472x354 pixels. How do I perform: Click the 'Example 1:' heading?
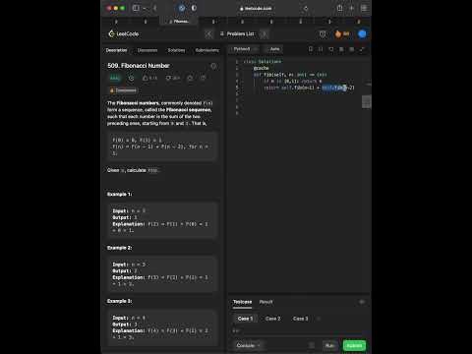(119, 195)
